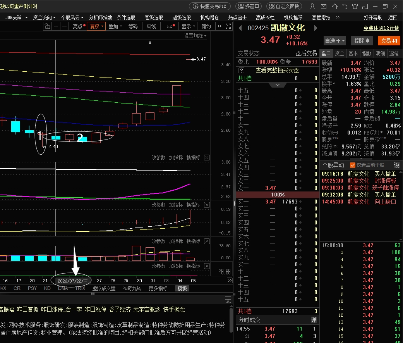The image size is (403, 343).
Task: Select 神奇九转 indicator
Action: [x=132, y=288]
